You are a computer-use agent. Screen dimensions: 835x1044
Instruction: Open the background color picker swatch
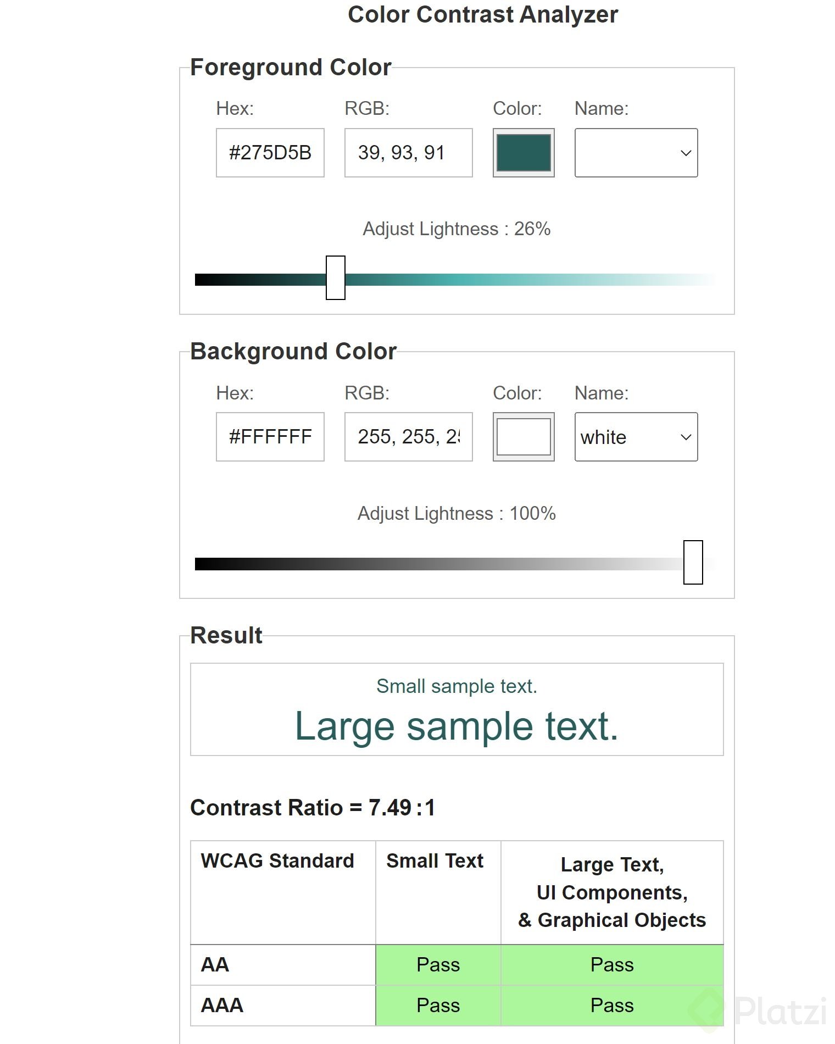click(x=523, y=437)
